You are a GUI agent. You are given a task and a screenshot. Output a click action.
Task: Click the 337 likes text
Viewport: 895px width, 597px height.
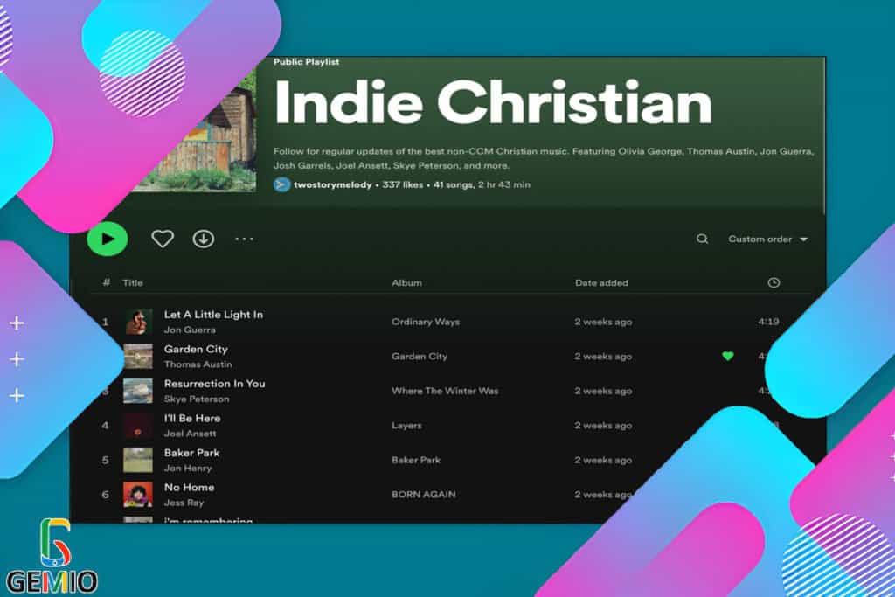tap(402, 184)
